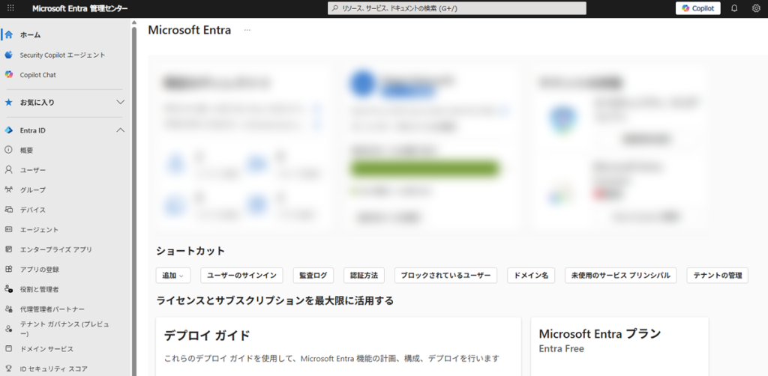
Task: Click the ショートカット section heading
Action: [x=190, y=251]
